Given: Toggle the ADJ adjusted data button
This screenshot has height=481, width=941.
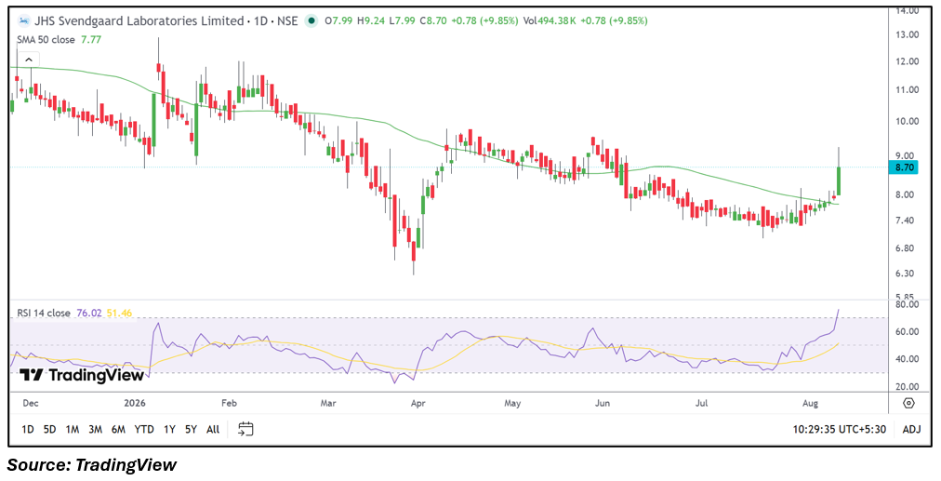Looking at the screenshot, I should pos(911,429).
